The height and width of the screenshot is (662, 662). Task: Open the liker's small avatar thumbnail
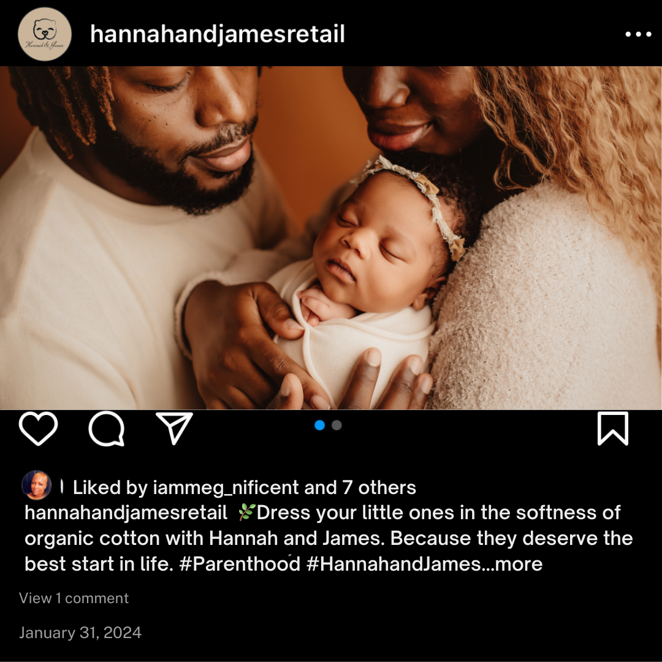(x=37, y=485)
